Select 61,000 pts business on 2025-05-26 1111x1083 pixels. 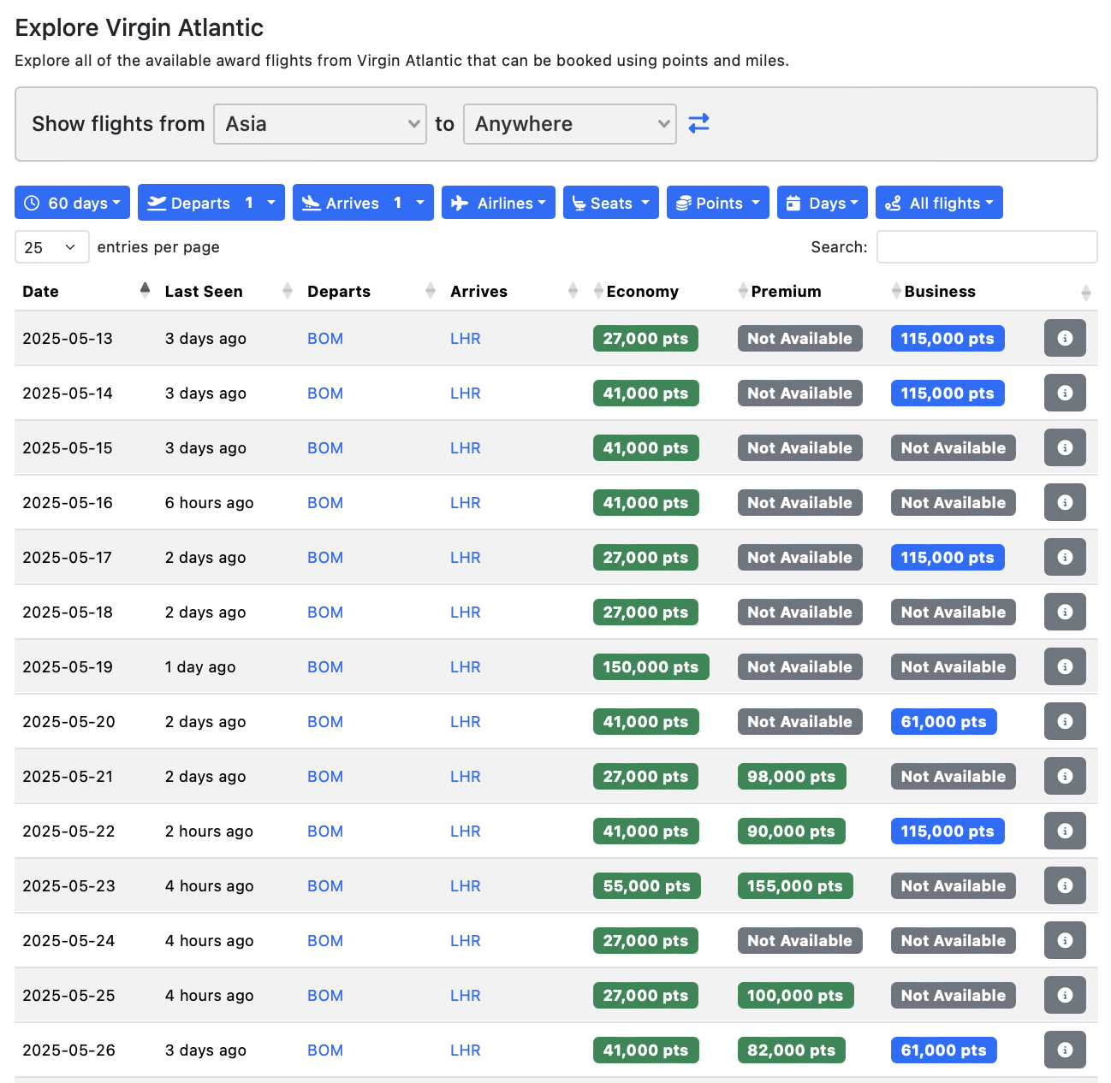pyautogui.click(x=943, y=1050)
